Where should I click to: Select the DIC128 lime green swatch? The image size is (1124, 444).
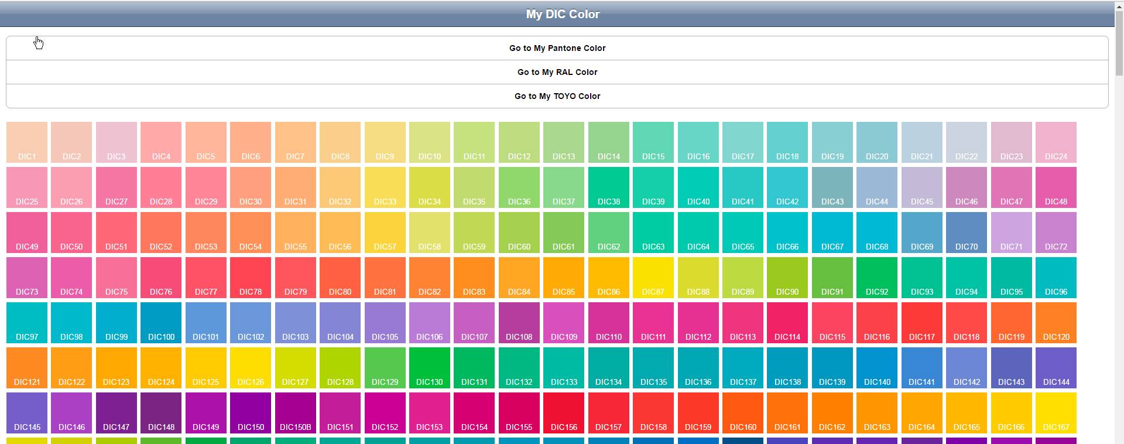(340, 368)
